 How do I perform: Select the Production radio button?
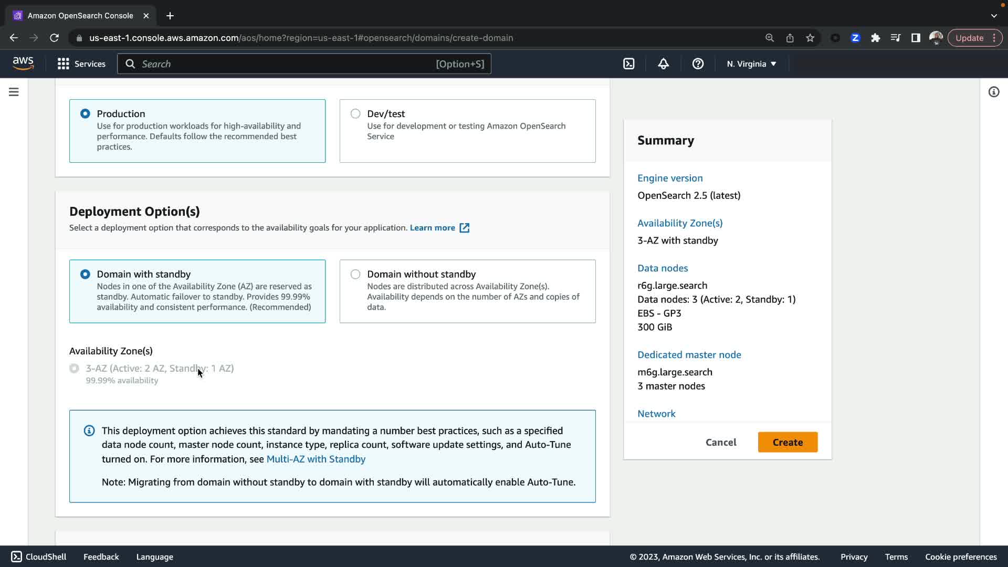coord(85,114)
